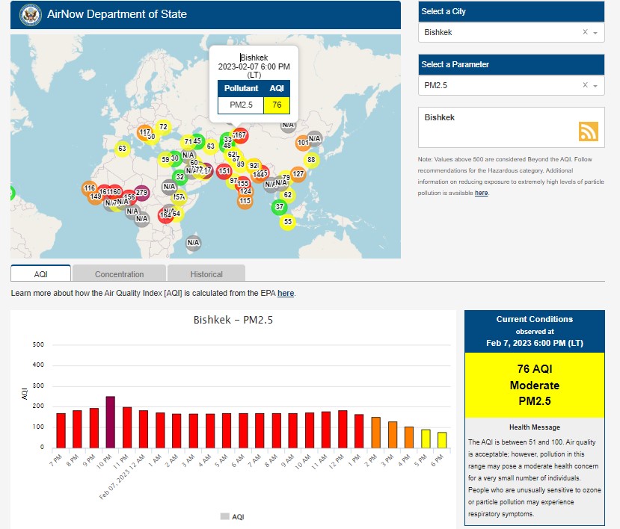Clear the PM2.5 parameter selection
Viewport: 620px width, 529px height.
coord(585,86)
